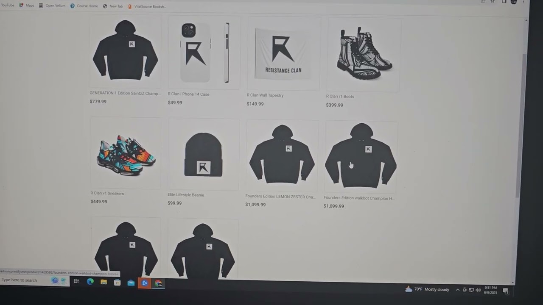This screenshot has width=543, height=305.
Task: Click the highlighted orange taskbar app icon
Action: pos(144,283)
